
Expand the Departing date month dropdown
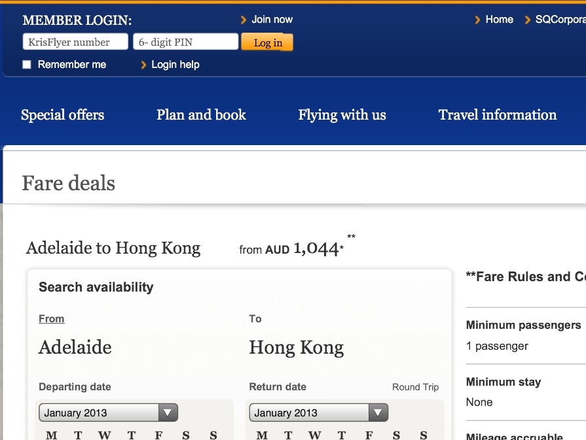108,413
